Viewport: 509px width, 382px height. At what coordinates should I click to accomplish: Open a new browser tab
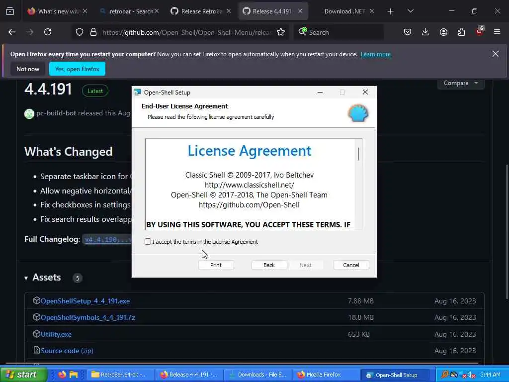pos(391,11)
